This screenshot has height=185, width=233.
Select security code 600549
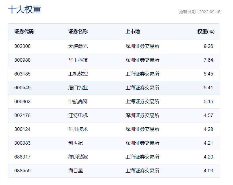click(x=22, y=88)
